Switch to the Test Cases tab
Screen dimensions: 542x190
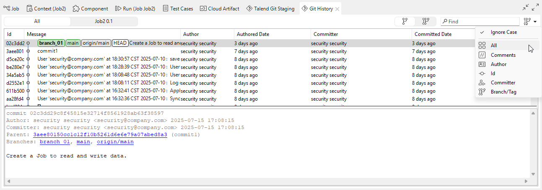[x=178, y=8]
